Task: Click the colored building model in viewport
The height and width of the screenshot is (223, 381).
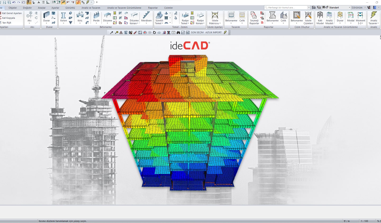Action: pyautogui.click(x=189, y=123)
